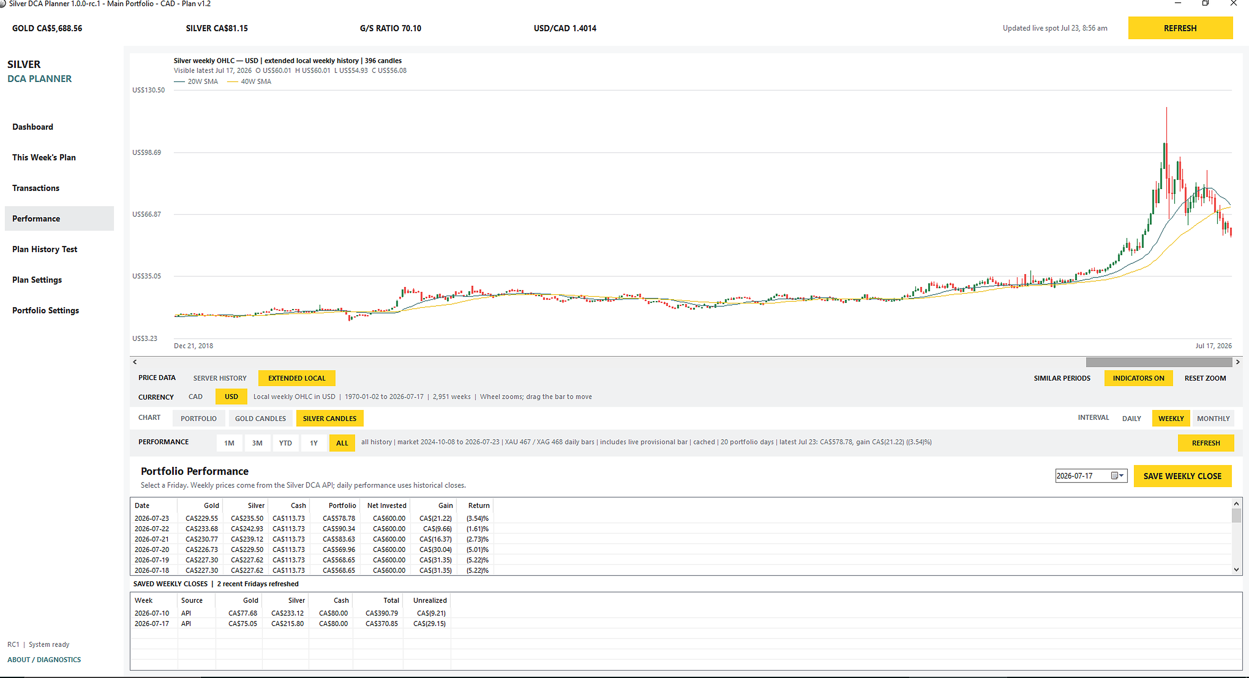Click the performance table scroll-down arrow
Image resolution: width=1249 pixels, height=678 pixels.
pos(1236,569)
